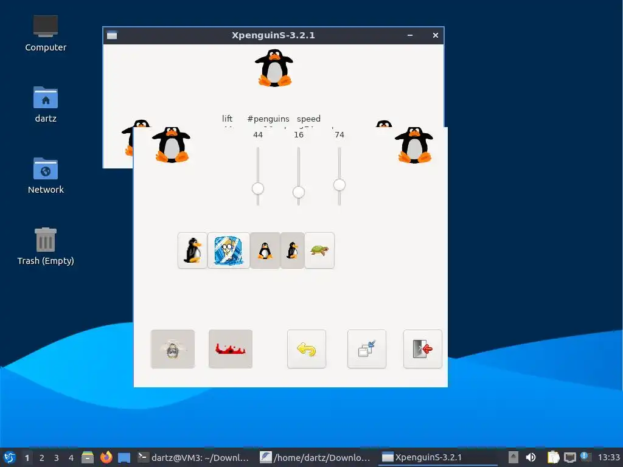Select the classic Tux penguin theme
The image size is (623, 467).
tap(193, 251)
